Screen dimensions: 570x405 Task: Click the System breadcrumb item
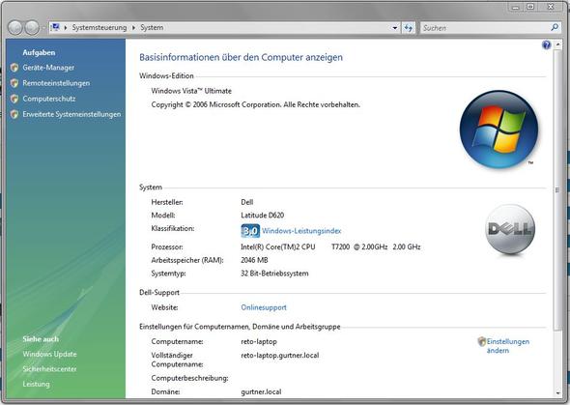point(152,28)
